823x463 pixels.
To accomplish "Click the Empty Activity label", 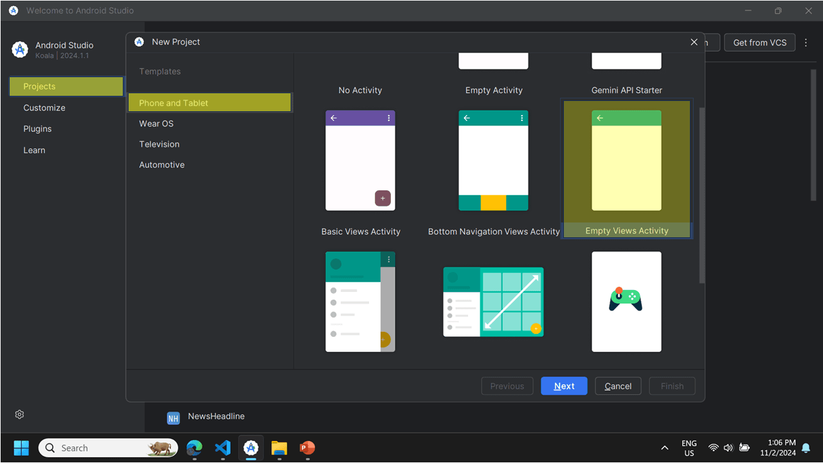I will (494, 90).
